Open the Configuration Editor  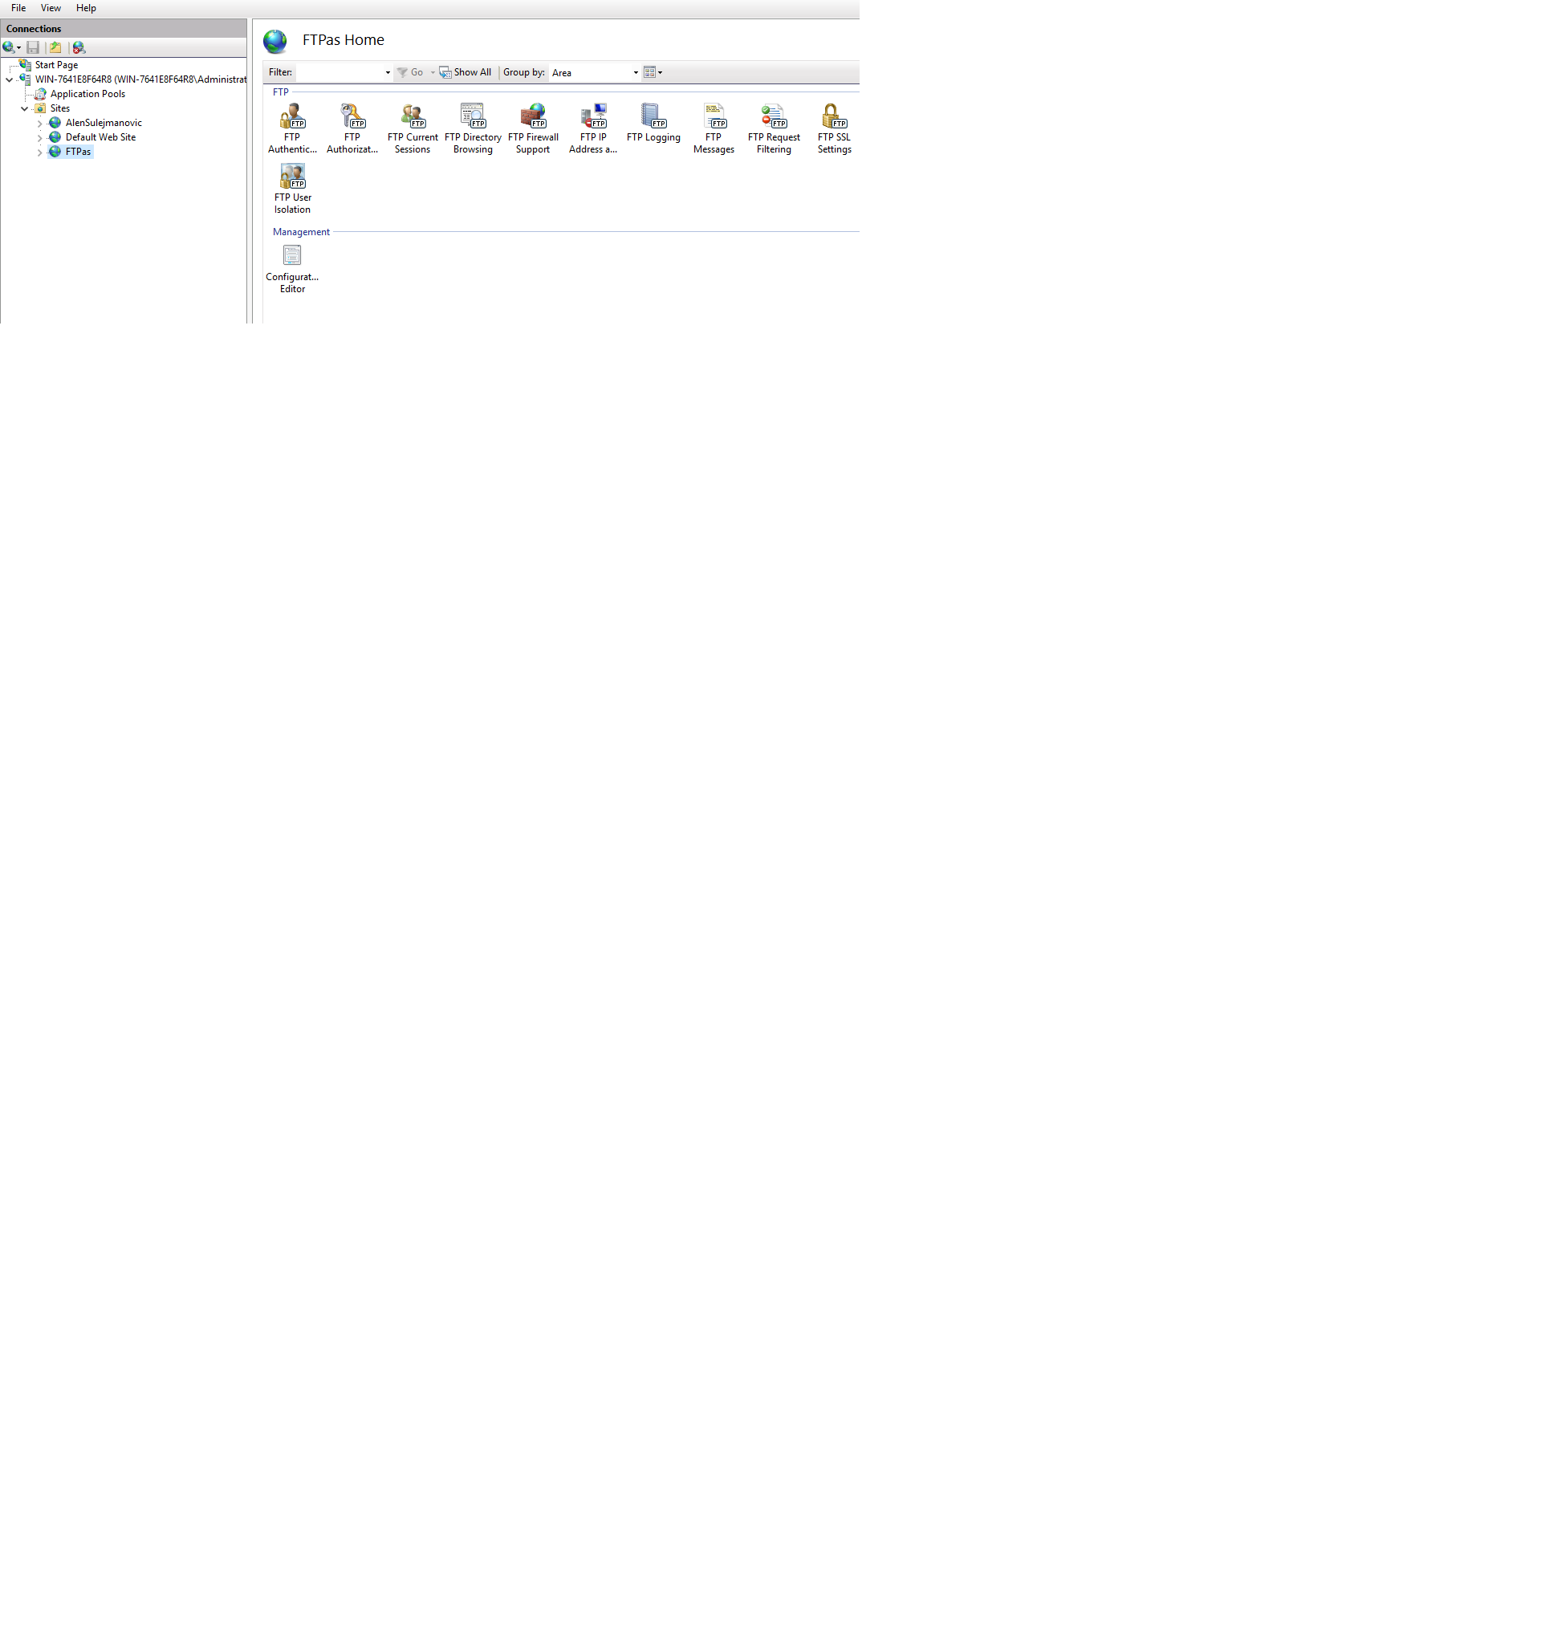[x=292, y=269]
